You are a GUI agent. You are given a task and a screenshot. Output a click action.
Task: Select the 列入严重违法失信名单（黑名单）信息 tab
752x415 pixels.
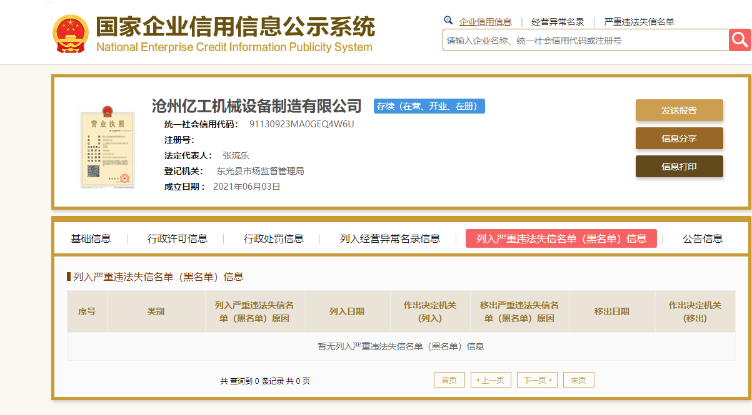[x=561, y=238]
